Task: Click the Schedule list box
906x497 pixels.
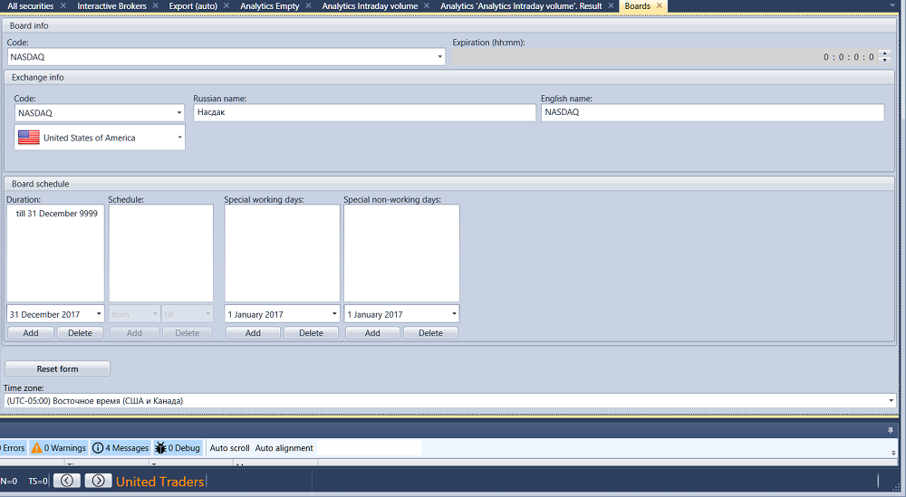Action: tap(160, 253)
